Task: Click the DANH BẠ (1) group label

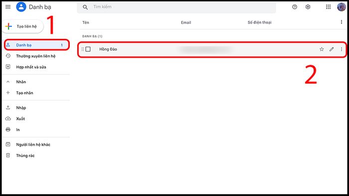Action: (92, 36)
